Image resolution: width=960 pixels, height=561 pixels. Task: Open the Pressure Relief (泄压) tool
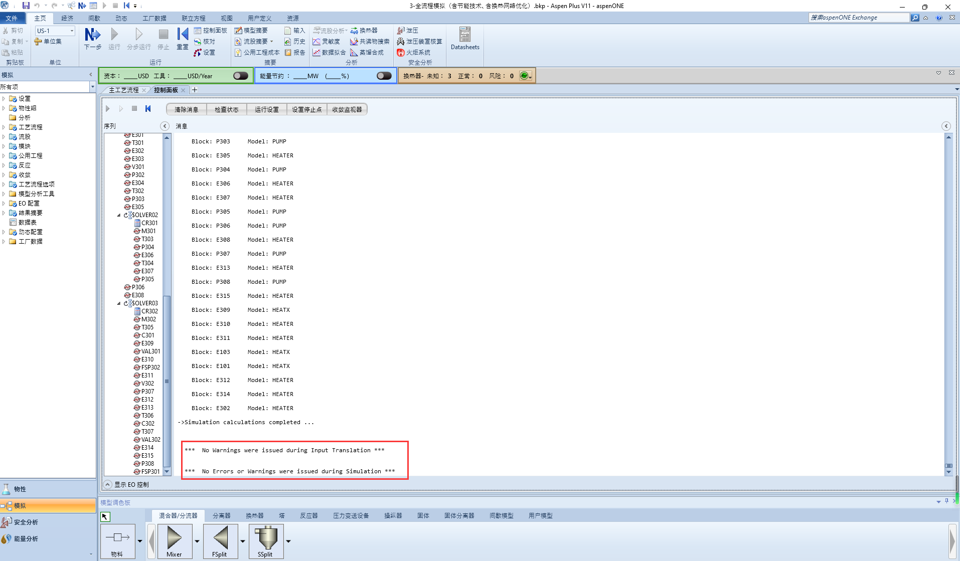(408, 31)
